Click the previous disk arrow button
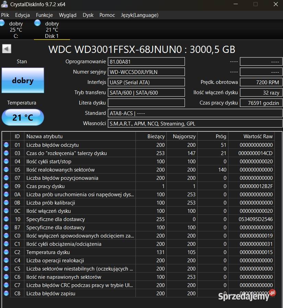 (x=7, y=49)
